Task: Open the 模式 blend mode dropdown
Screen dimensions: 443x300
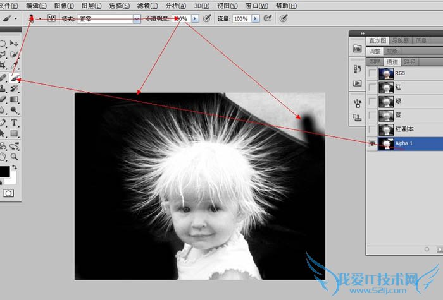Action: [x=137, y=19]
